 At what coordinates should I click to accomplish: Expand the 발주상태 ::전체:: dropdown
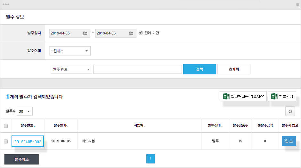click(x=70, y=51)
